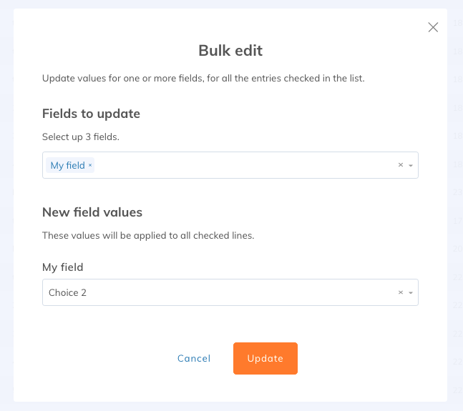The height and width of the screenshot is (411, 463).
Task: Open the My field value dropdown arrow
Action: (x=411, y=292)
